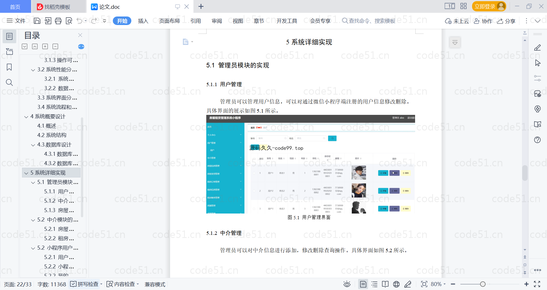
Task: Open the chapter navigation sidebar icon
Action: coord(9,51)
